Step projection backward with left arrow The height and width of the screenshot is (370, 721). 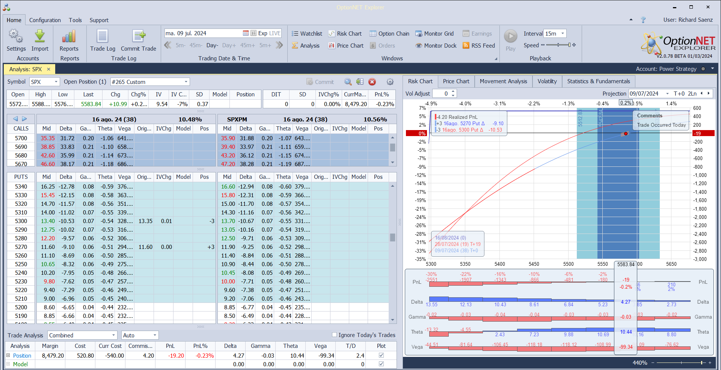(701, 94)
